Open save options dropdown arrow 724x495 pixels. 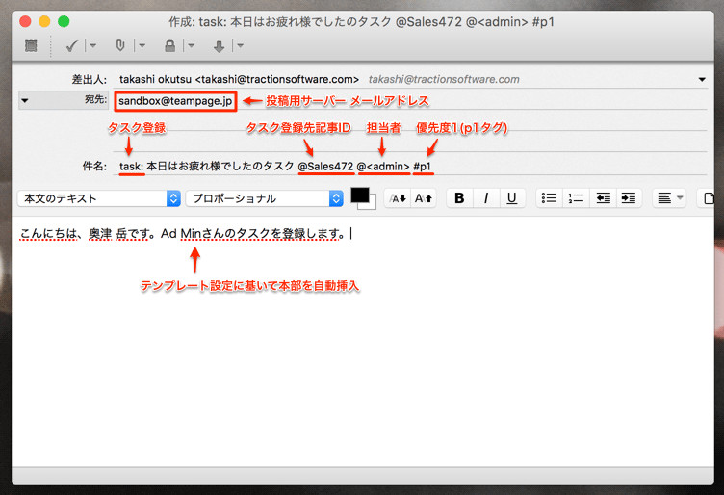240,45
